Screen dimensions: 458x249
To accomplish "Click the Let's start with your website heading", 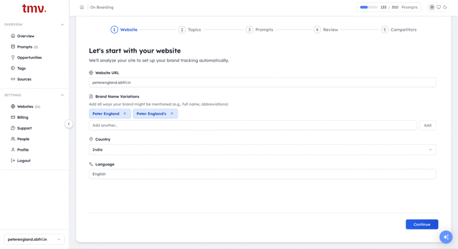I will pos(135,51).
